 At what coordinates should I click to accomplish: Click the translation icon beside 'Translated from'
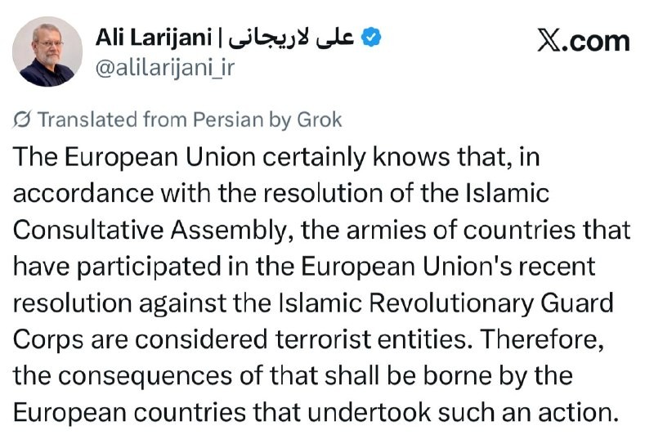pyautogui.click(x=23, y=119)
